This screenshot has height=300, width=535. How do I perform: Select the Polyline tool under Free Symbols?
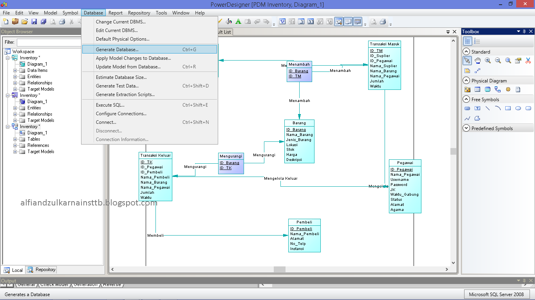point(467,118)
